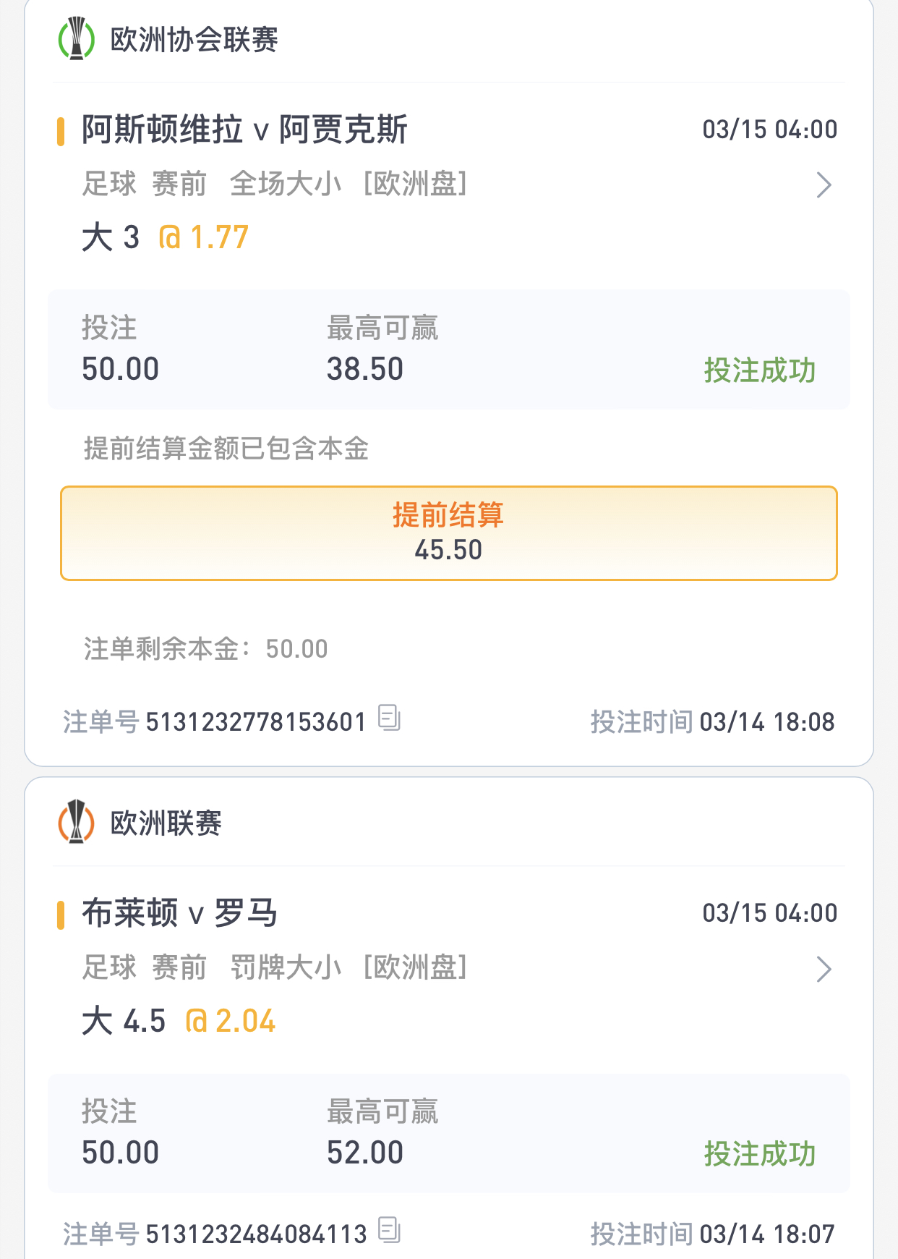Click 投注成功 status on first bet
Image resolution: width=898 pixels, height=1259 pixels.
[x=759, y=370]
